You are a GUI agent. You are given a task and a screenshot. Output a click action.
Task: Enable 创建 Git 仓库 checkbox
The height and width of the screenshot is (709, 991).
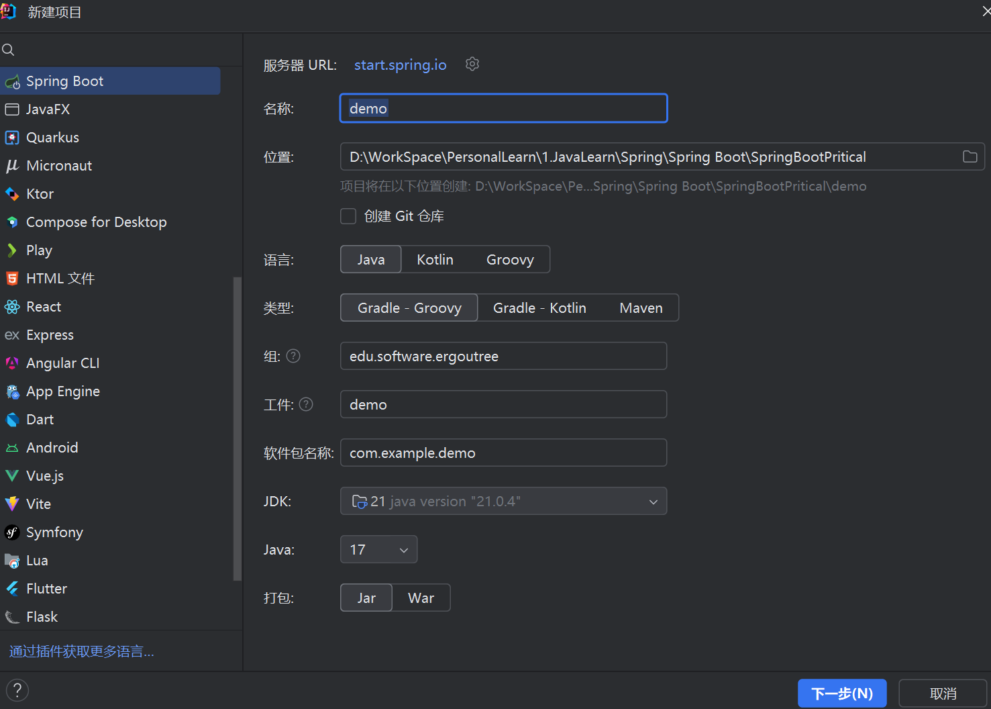tap(348, 216)
